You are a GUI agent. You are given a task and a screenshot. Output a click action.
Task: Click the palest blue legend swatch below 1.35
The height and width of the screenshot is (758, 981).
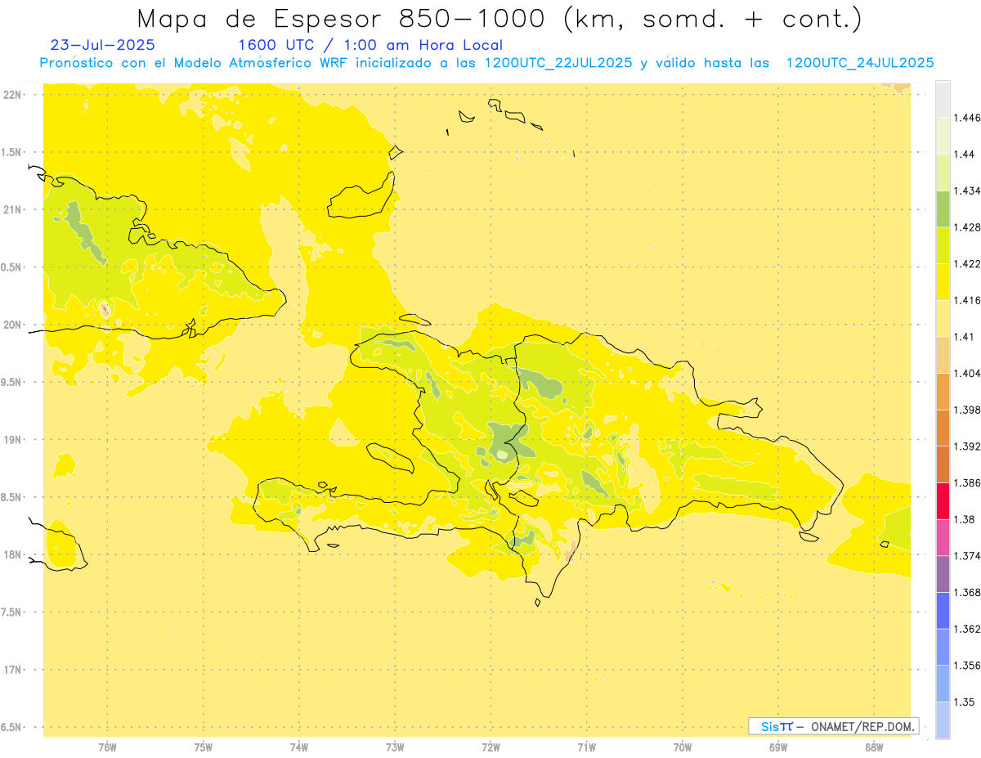tap(943, 720)
